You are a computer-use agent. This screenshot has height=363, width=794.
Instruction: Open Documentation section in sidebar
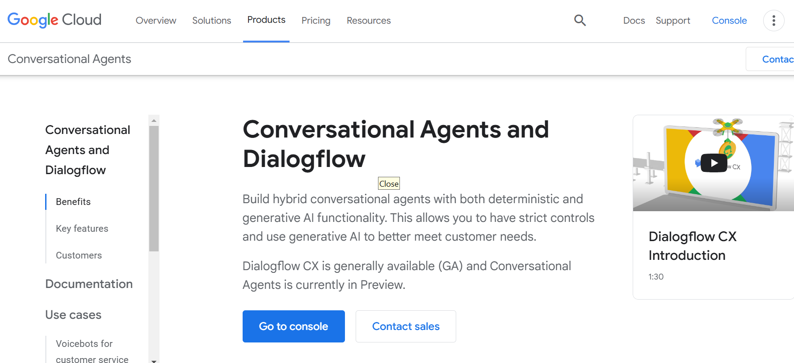point(89,284)
